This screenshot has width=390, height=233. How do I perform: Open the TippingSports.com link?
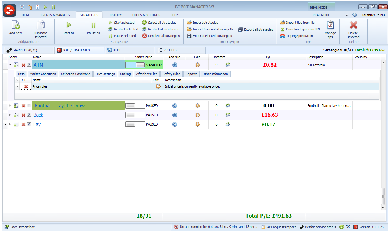[296, 36]
